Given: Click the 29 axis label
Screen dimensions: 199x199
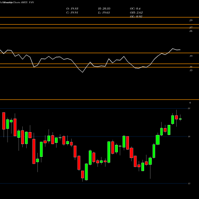Looking at the screenshot, I should click(x=191, y=20).
